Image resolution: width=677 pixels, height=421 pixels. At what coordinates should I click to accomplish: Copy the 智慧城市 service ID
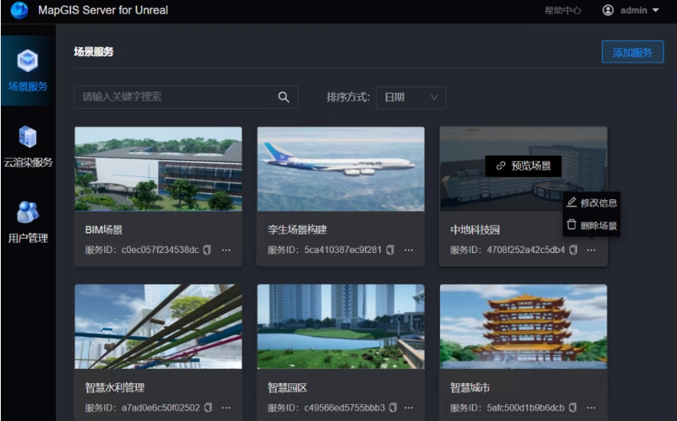coord(573,408)
